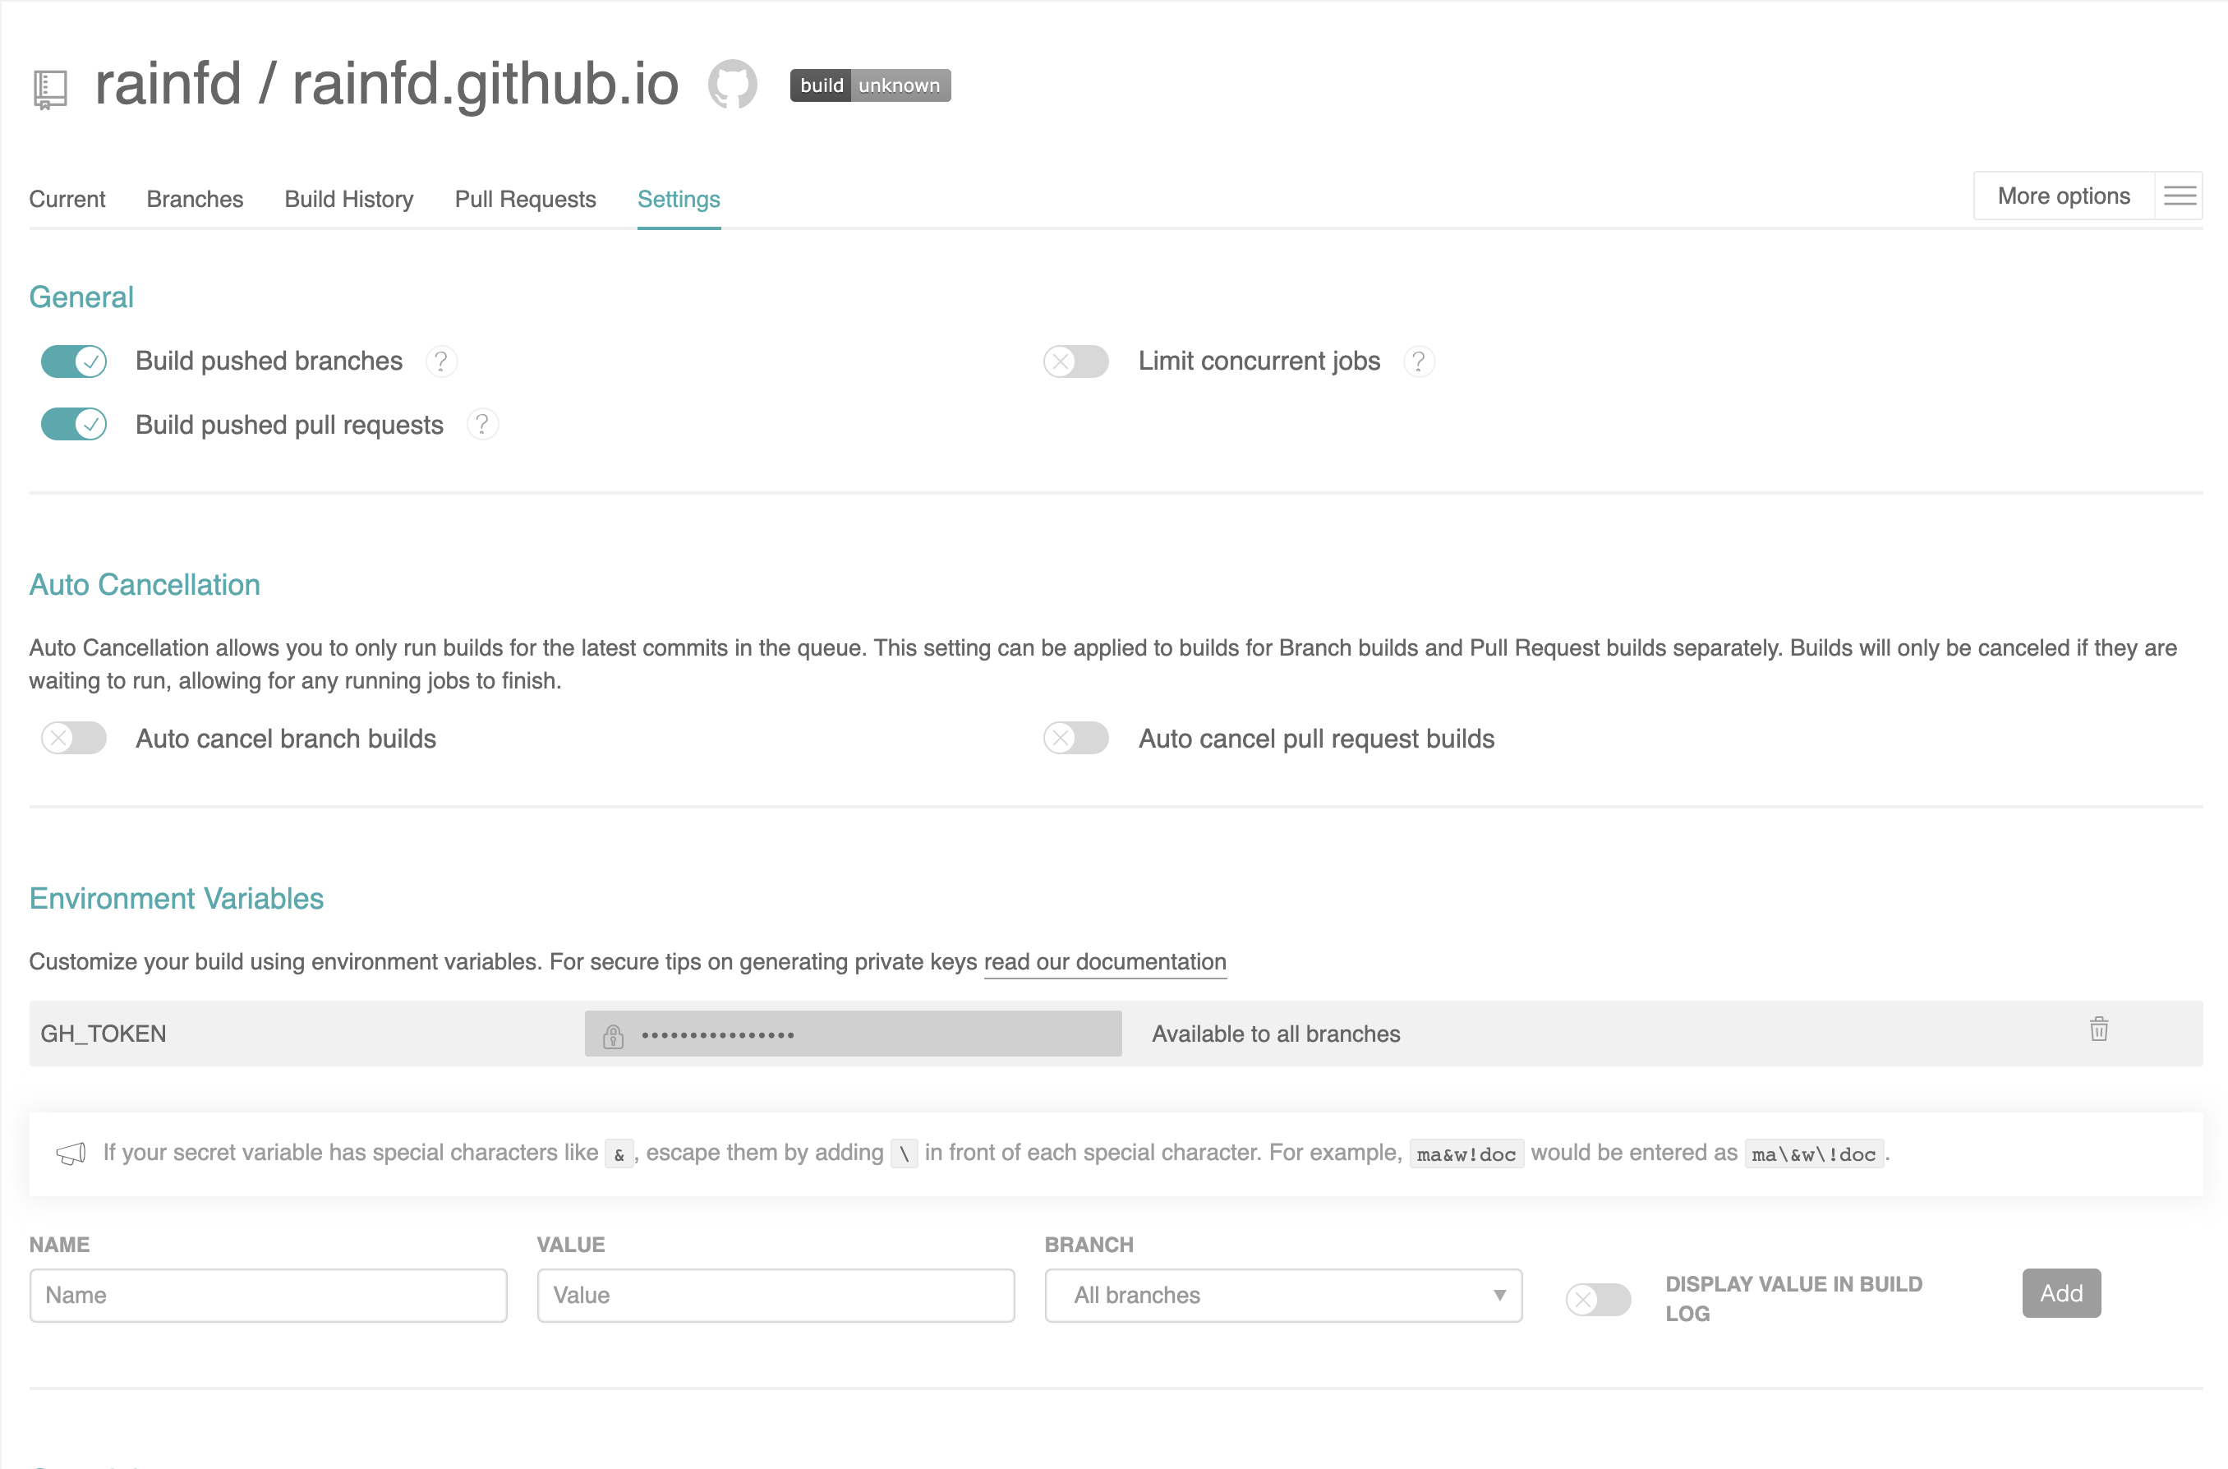
Task: Follow the read our documentation link
Action: 1104,962
